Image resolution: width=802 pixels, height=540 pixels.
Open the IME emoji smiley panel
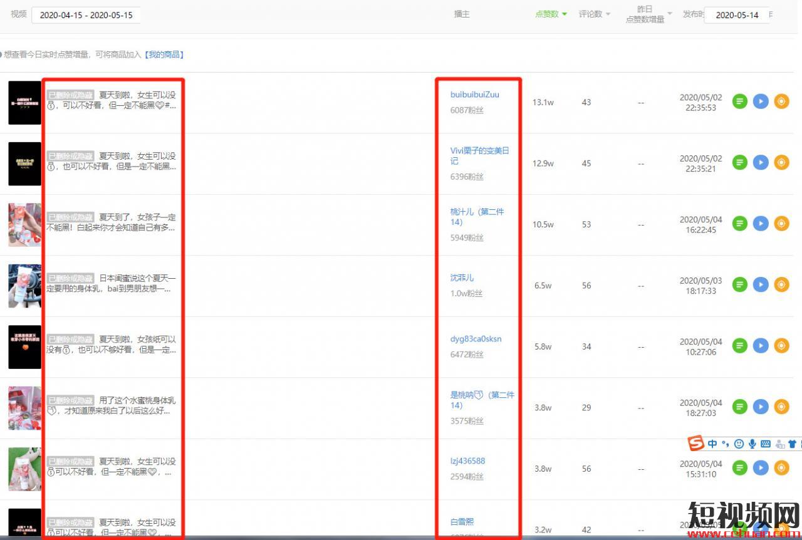click(739, 444)
